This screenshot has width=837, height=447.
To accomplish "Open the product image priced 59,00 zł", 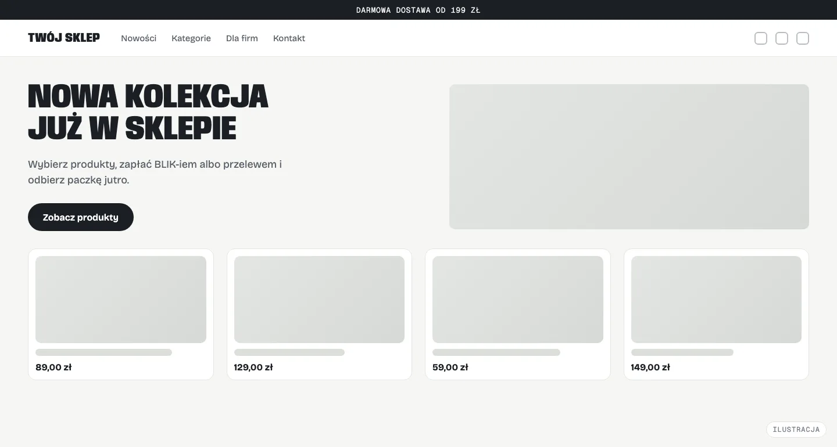I will (518, 300).
